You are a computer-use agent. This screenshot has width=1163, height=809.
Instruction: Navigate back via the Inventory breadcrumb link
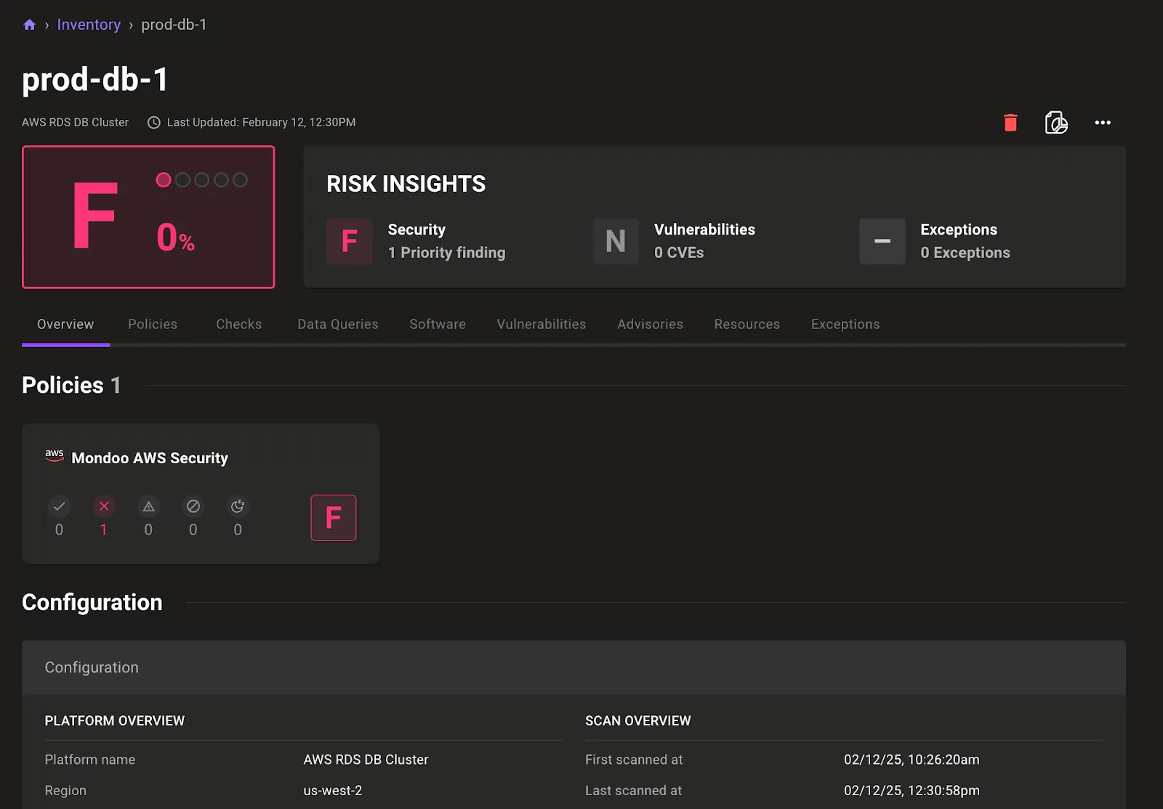[x=89, y=24]
